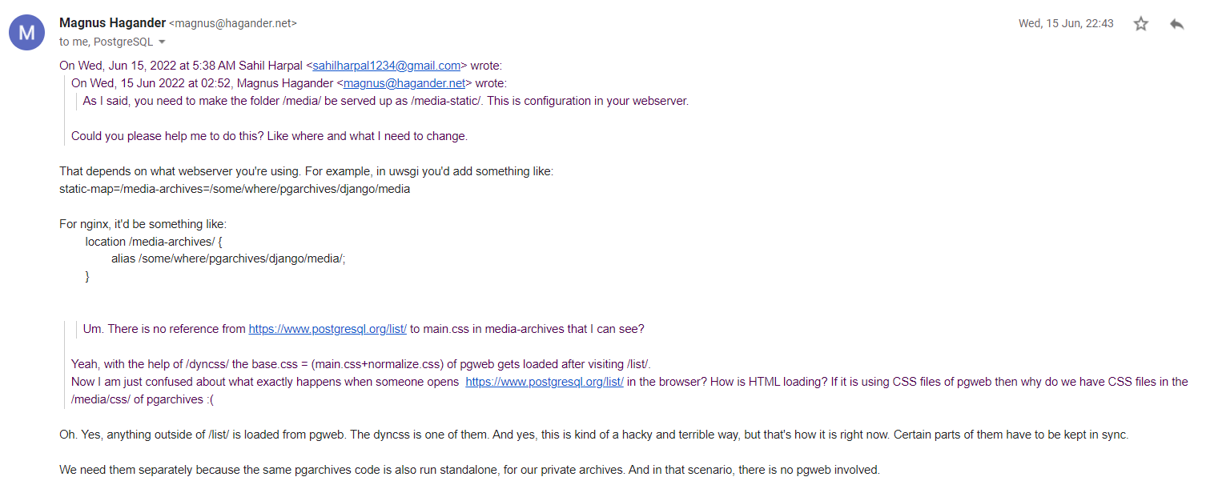1210x489 pixels.
Task: Click sender name 'Magnus Hagander'
Action: coord(112,23)
